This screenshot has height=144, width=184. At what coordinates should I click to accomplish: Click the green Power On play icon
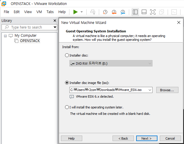[x=76, y=12]
